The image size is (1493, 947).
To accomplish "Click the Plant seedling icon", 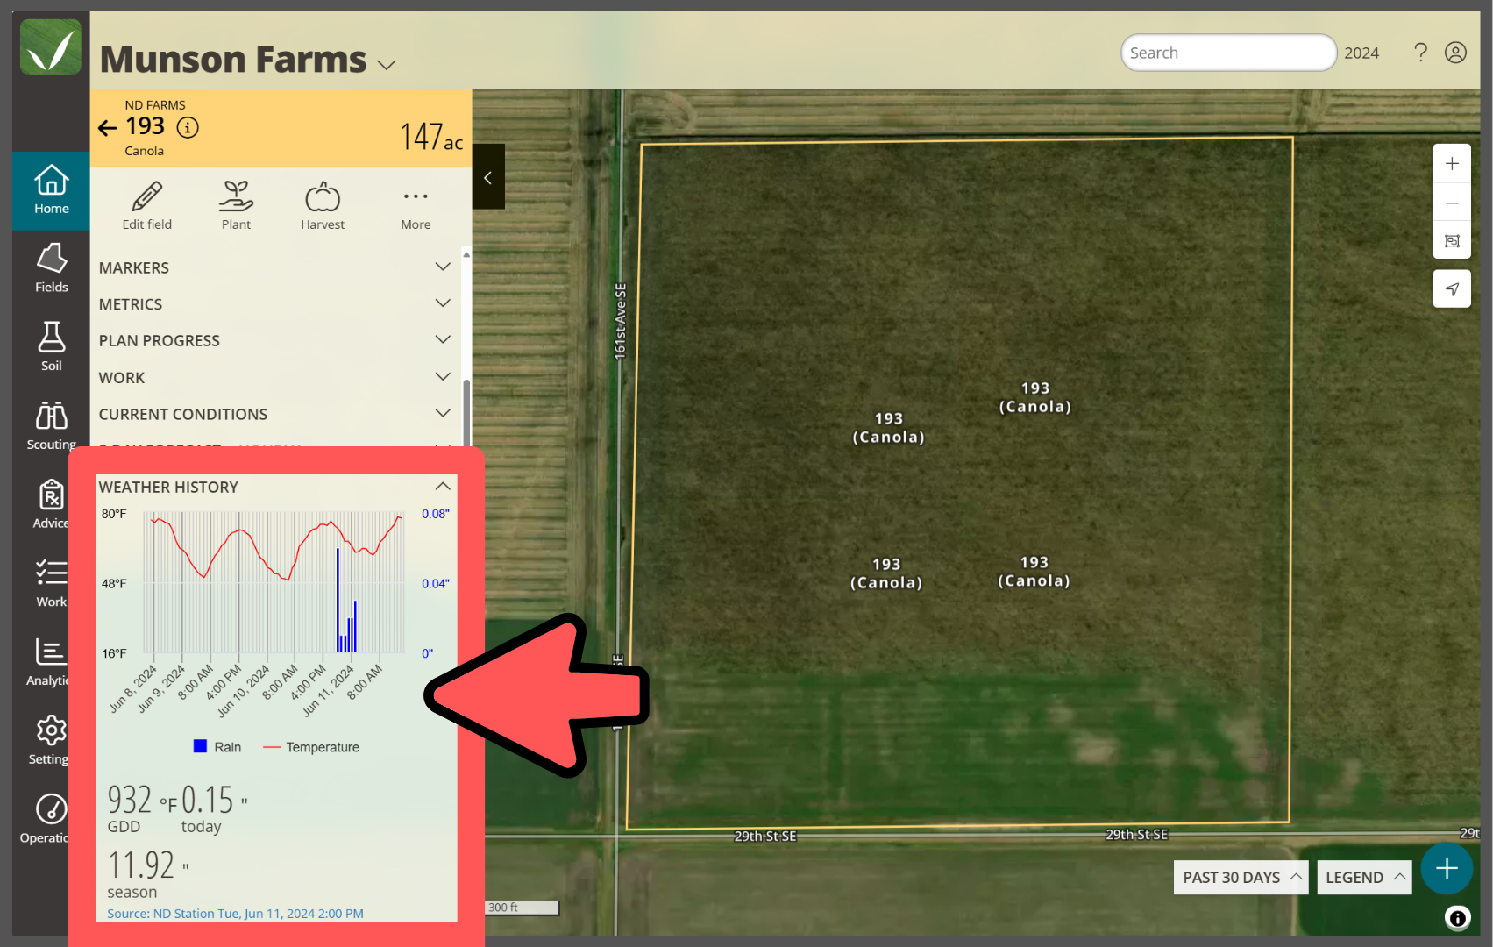I will 236,206.
